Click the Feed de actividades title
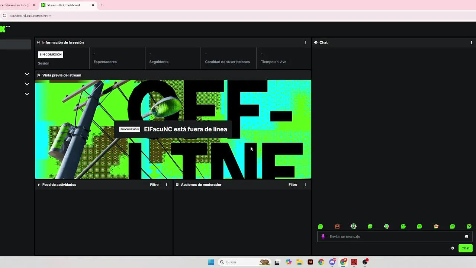The width and height of the screenshot is (476, 268). 59,185
